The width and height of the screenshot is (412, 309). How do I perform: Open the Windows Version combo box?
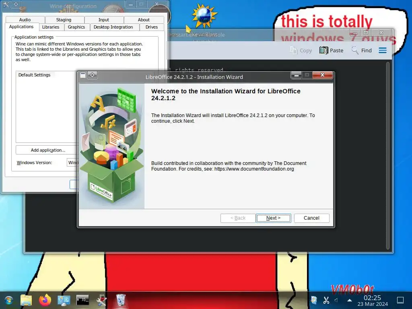pos(72,163)
